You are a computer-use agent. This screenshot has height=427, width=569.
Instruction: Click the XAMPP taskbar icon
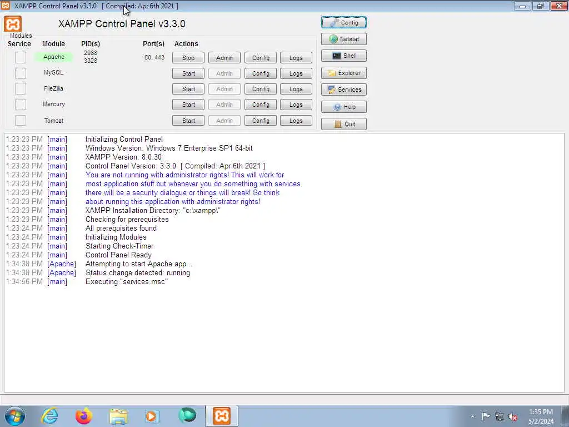tap(222, 416)
